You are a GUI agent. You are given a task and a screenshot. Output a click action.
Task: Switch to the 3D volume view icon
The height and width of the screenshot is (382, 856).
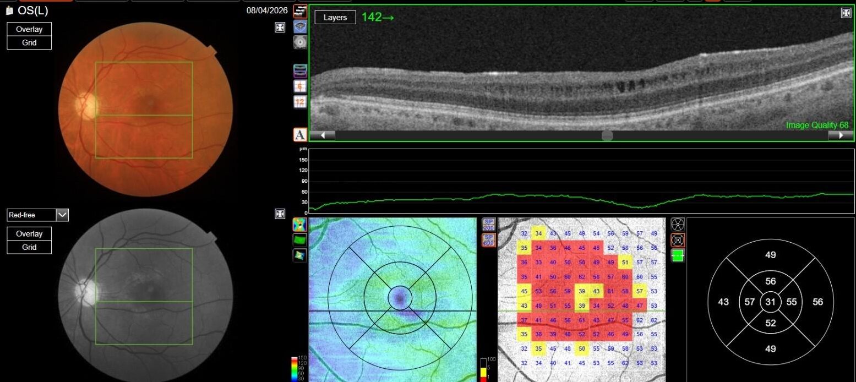click(x=300, y=27)
